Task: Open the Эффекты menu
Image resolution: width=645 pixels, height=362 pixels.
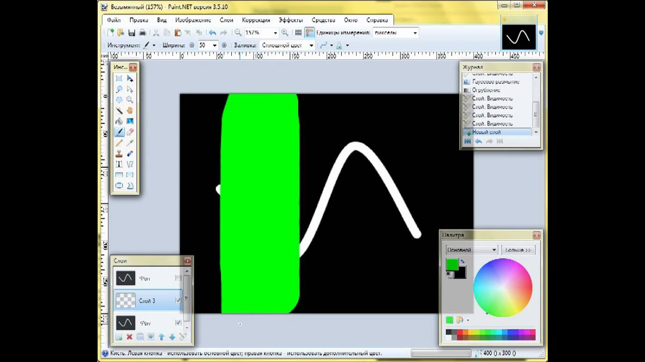Action: [291, 20]
